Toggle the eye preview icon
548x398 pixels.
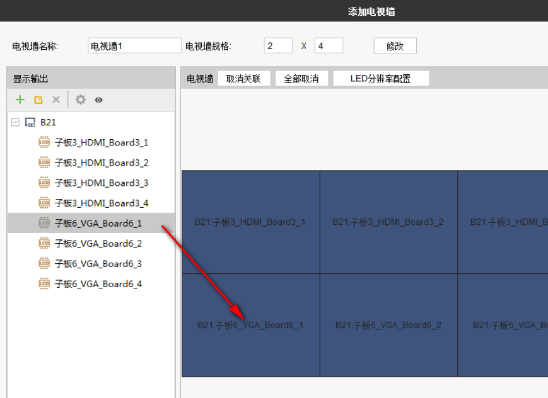pyautogui.click(x=98, y=99)
